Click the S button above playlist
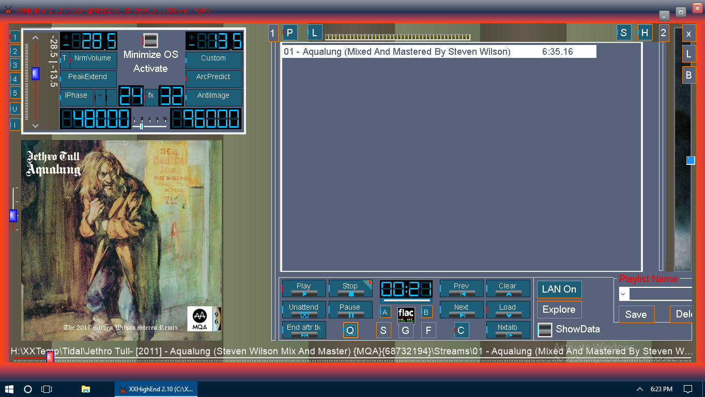The image size is (705, 397). coord(624,33)
